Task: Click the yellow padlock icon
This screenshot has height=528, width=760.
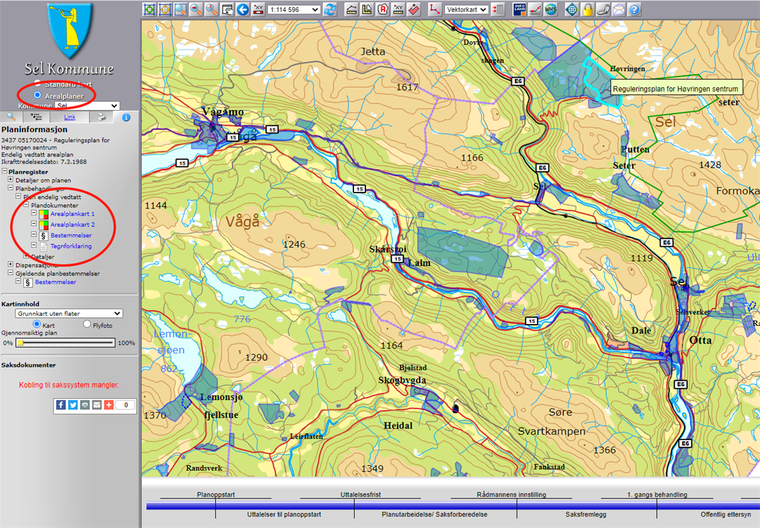Action: tap(588, 9)
